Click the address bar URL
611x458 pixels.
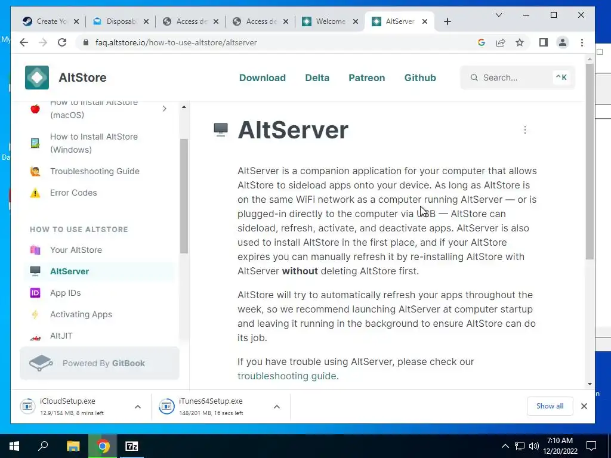tap(176, 42)
